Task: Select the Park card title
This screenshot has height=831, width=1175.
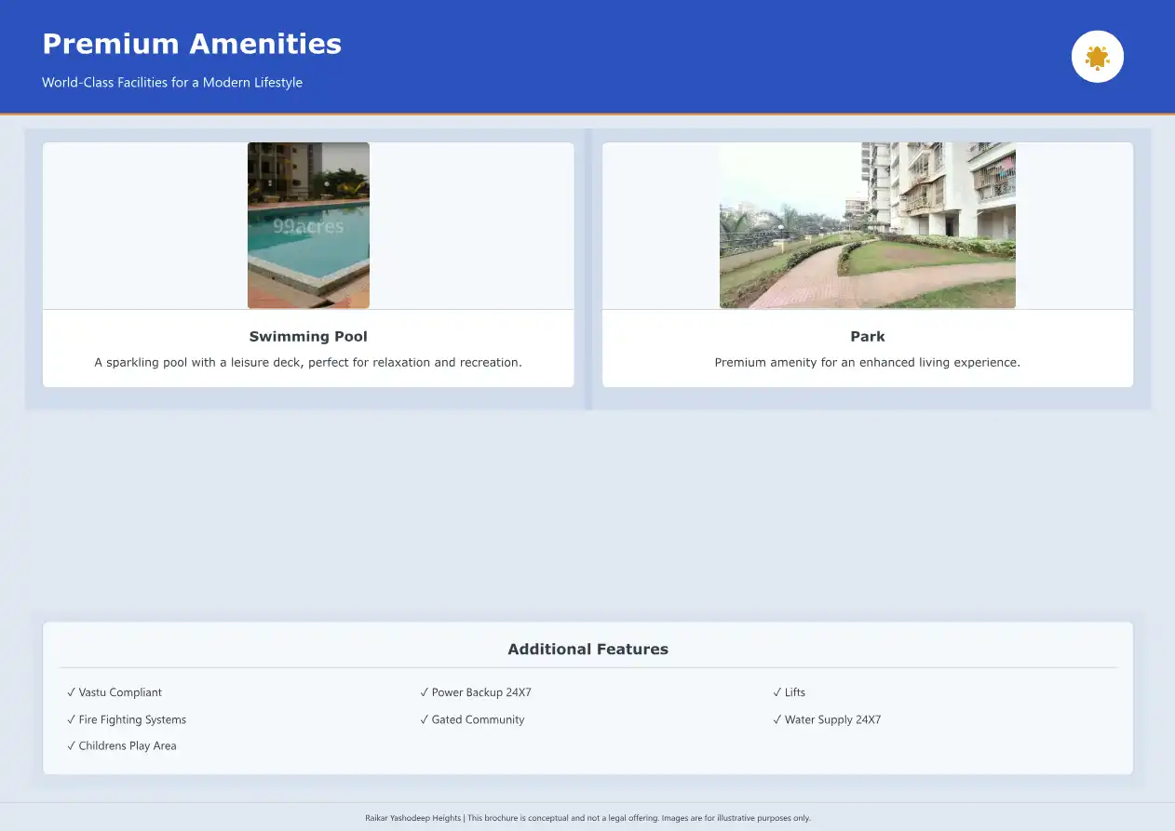Action: (867, 337)
